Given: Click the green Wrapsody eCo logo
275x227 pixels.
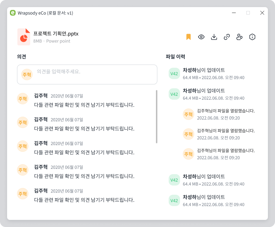Looking at the screenshot, I should click(13, 13).
